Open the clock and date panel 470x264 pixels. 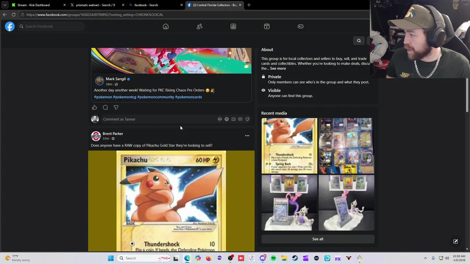pyautogui.click(x=459, y=258)
